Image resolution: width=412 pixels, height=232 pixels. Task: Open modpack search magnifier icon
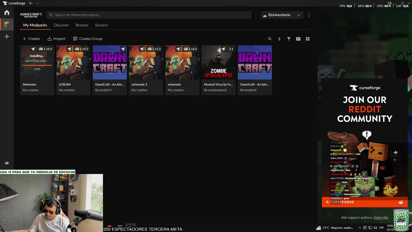pyautogui.click(x=270, y=39)
